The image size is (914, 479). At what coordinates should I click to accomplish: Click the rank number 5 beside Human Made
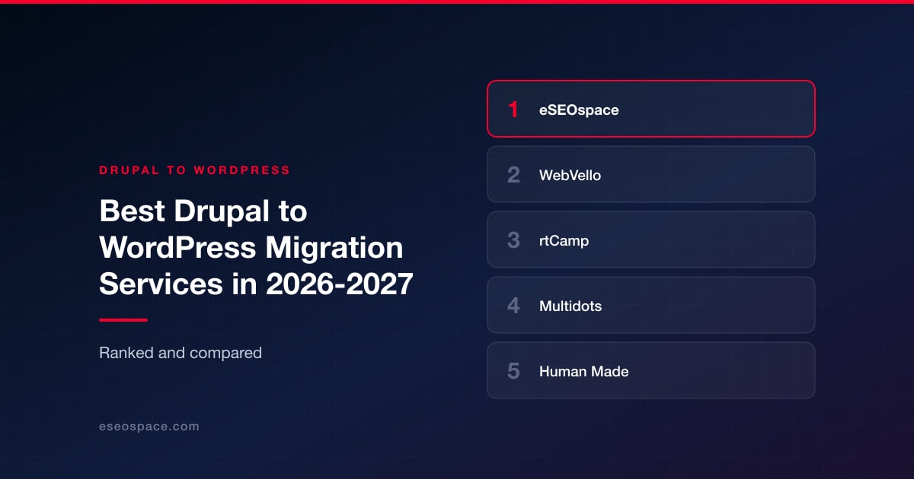513,371
